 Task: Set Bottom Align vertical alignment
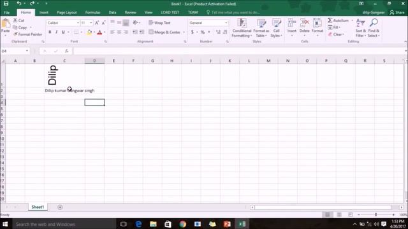click(x=126, y=23)
